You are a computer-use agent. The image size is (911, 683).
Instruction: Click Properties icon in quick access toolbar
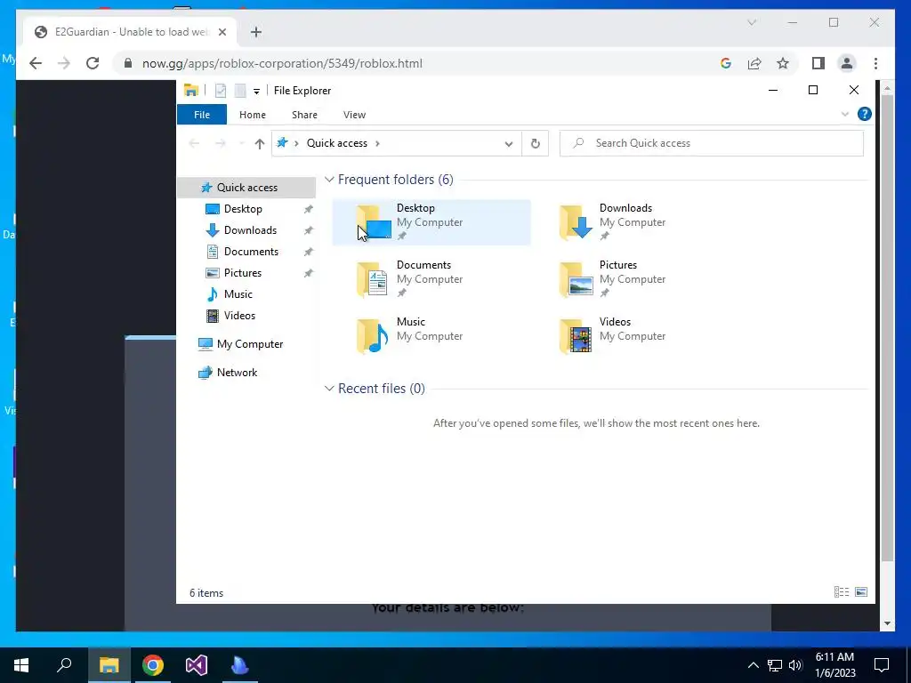coord(221,91)
